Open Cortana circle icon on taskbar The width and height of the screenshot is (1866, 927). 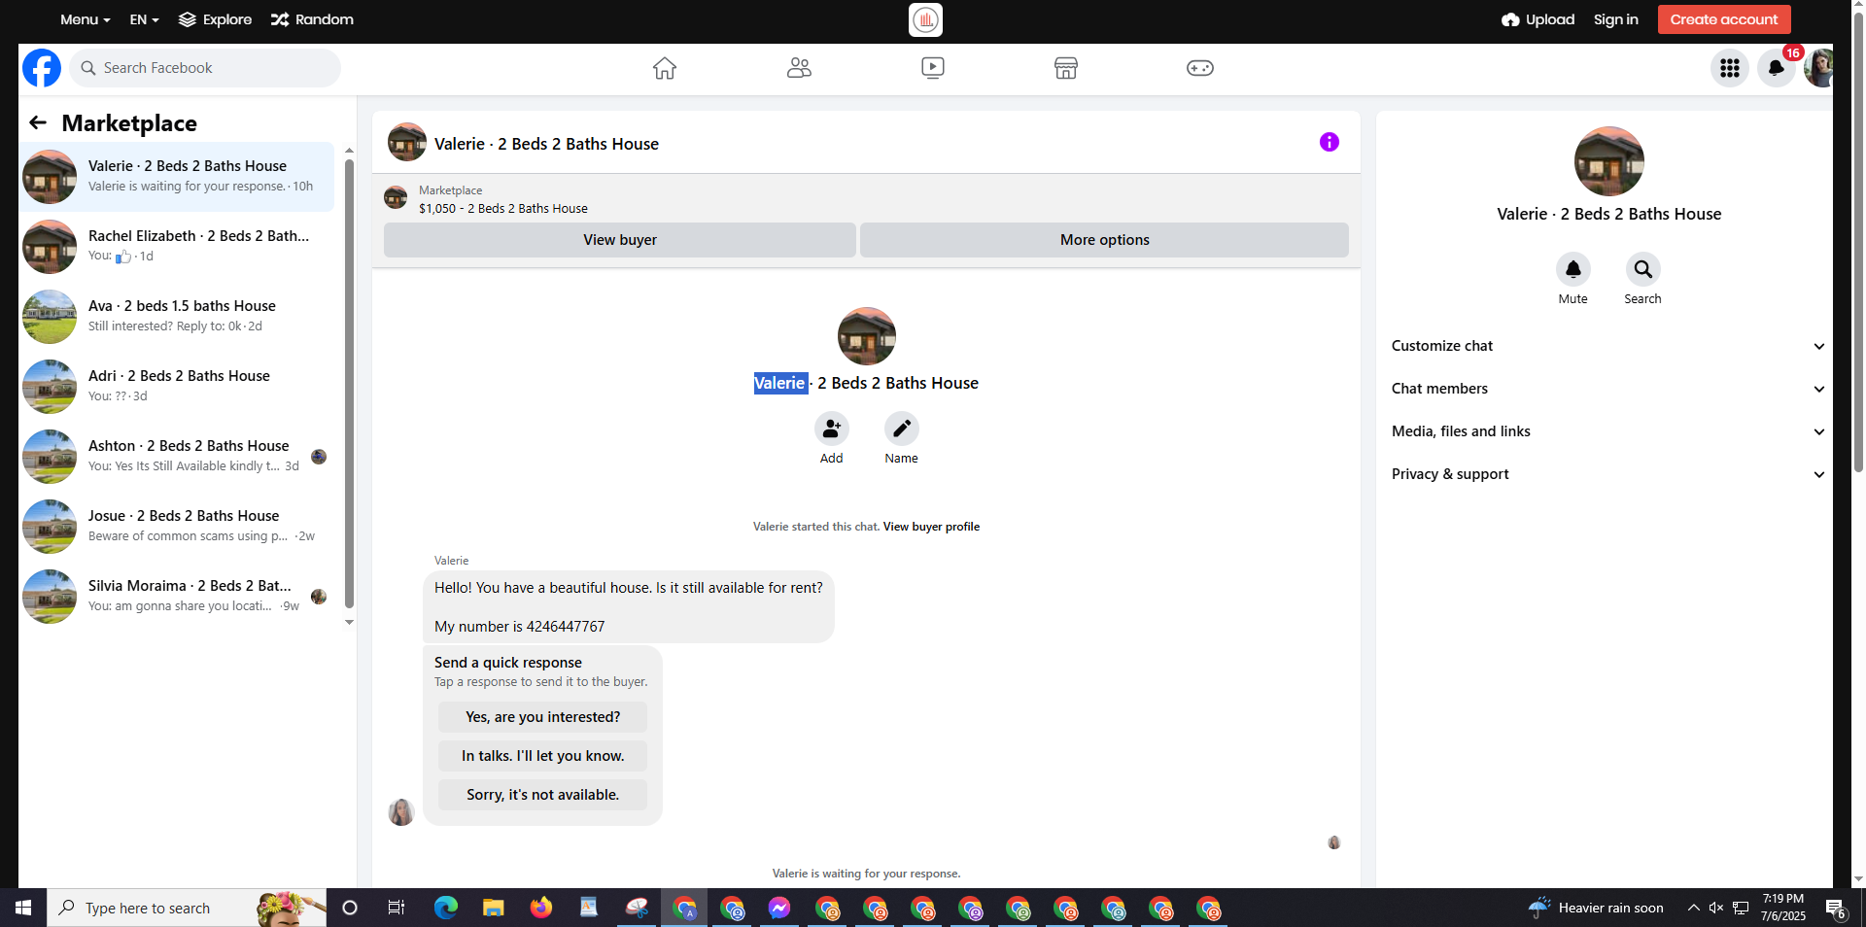click(x=350, y=908)
